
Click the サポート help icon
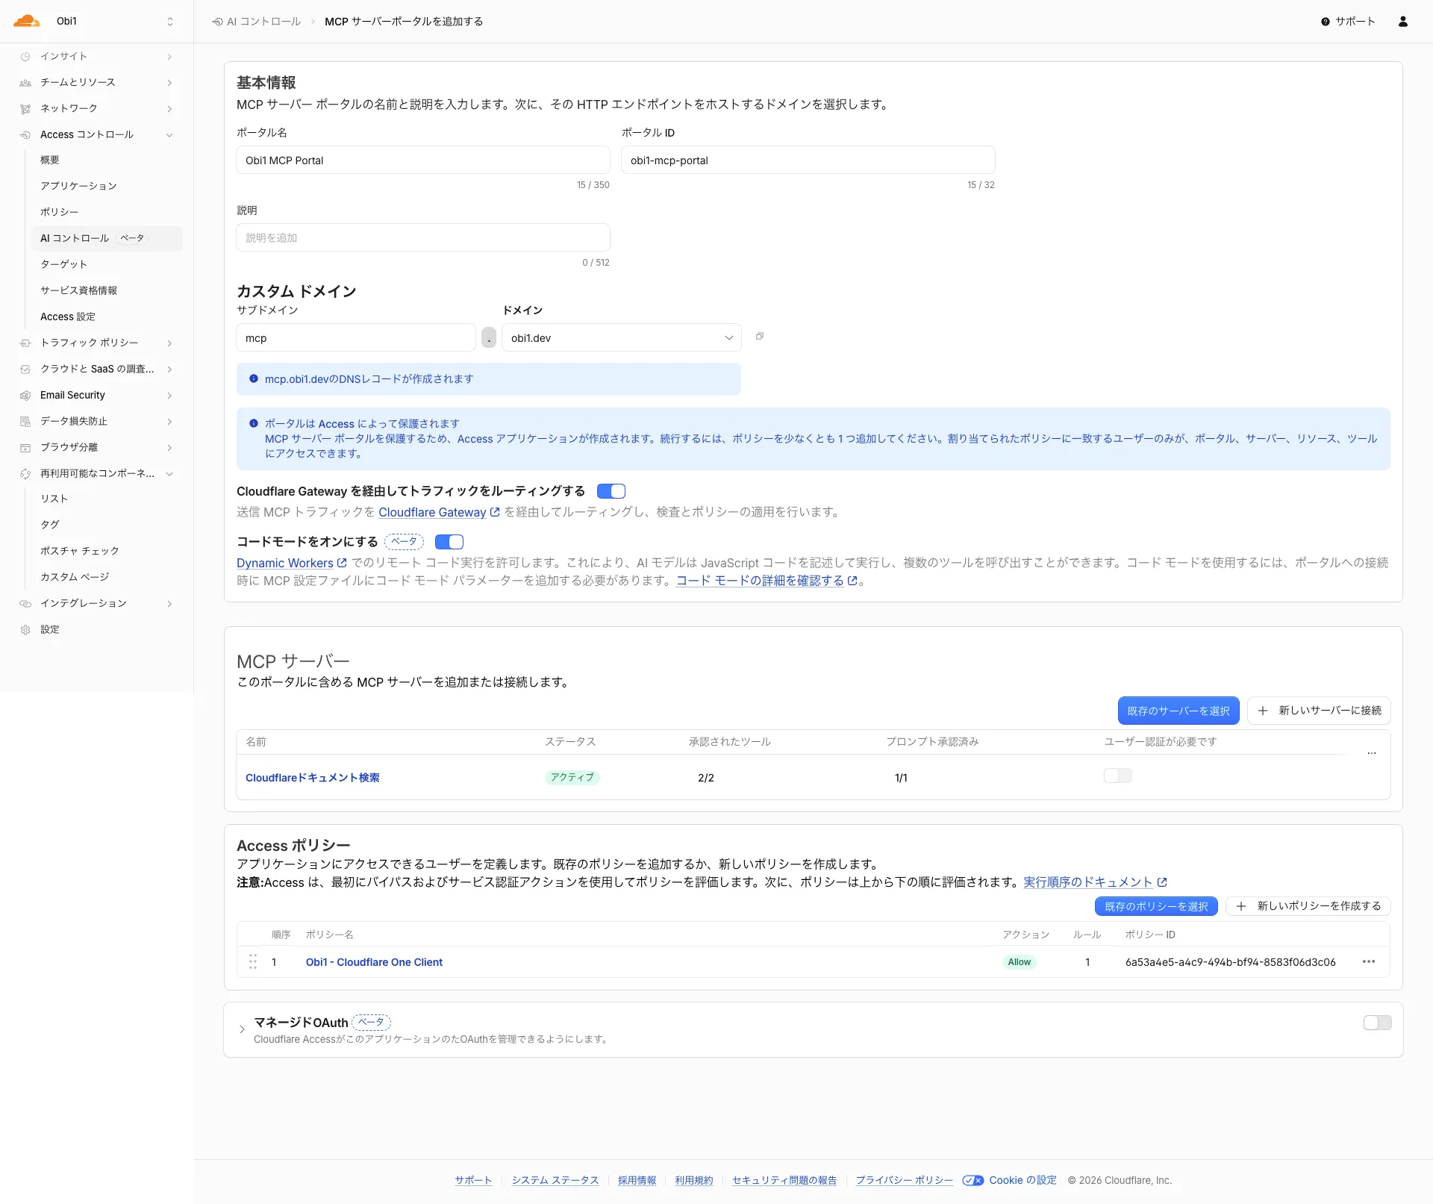pos(1326,22)
